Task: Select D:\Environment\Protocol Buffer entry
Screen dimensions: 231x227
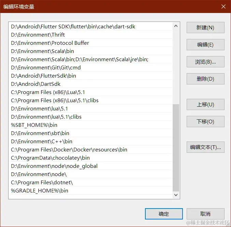Action: [91, 43]
